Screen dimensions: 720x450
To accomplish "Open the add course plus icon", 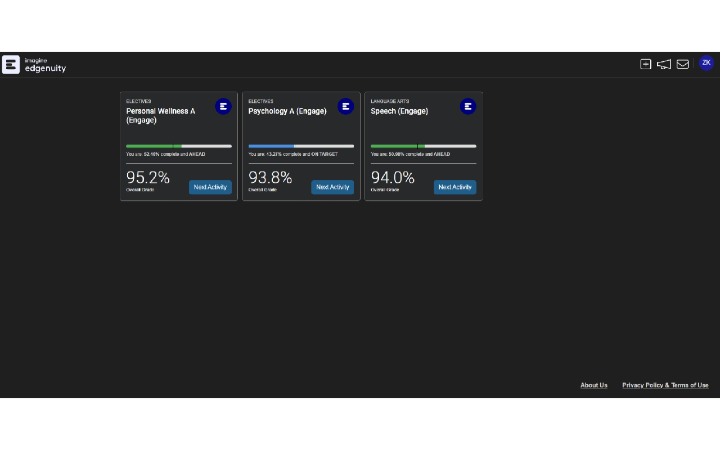I will (645, 64).
